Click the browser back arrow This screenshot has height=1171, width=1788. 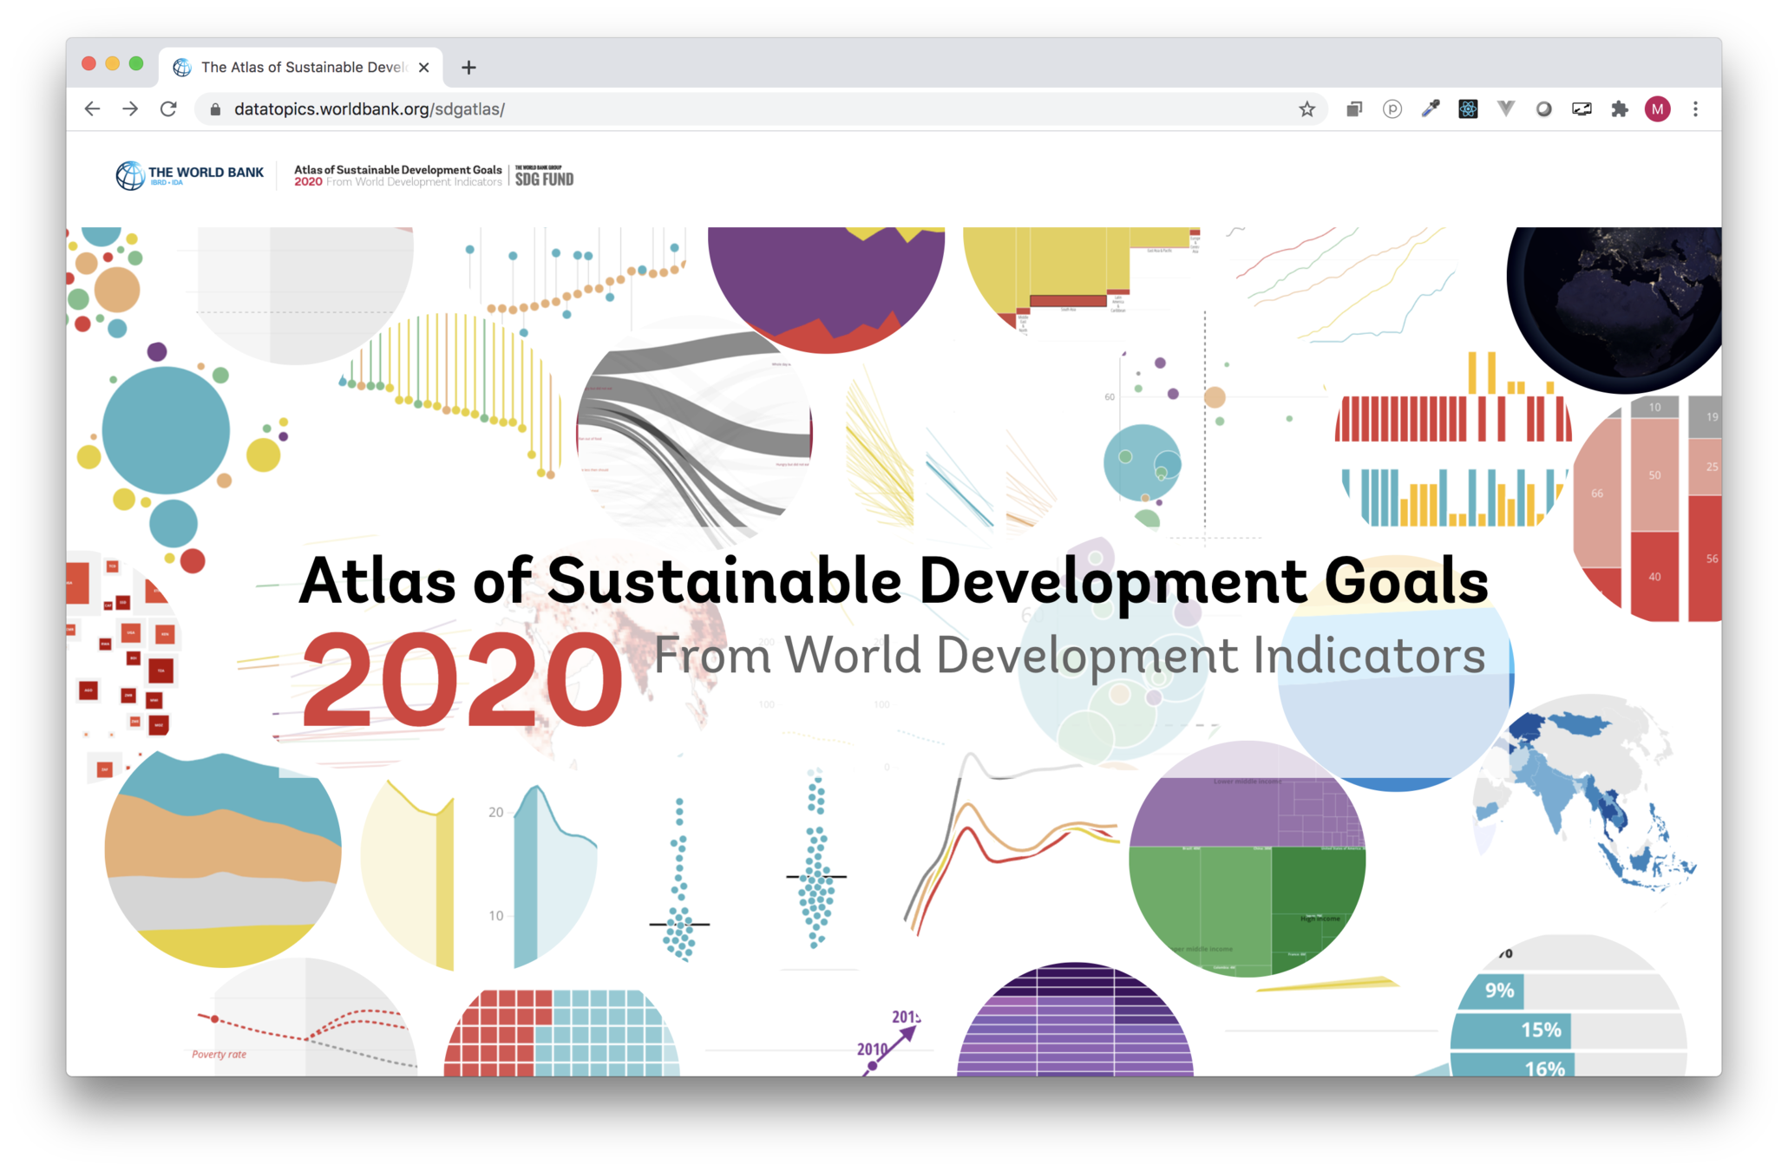tap(92, 109)
